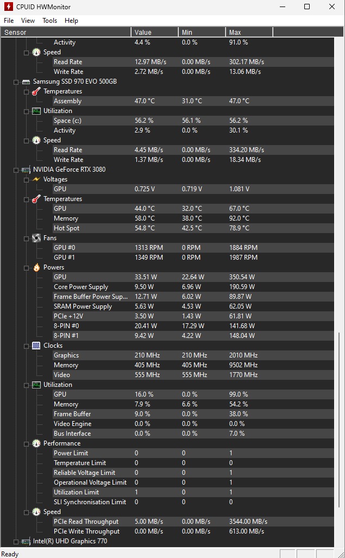This screenshot has width=345, height=558.
Task: Collapse the NVIDIA GeForce RTX 3080 node
Action: click(x=16, y=170)
